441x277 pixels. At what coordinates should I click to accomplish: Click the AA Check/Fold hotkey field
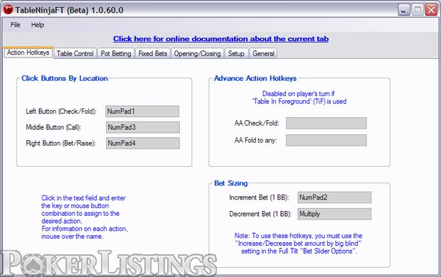point(326,123)
